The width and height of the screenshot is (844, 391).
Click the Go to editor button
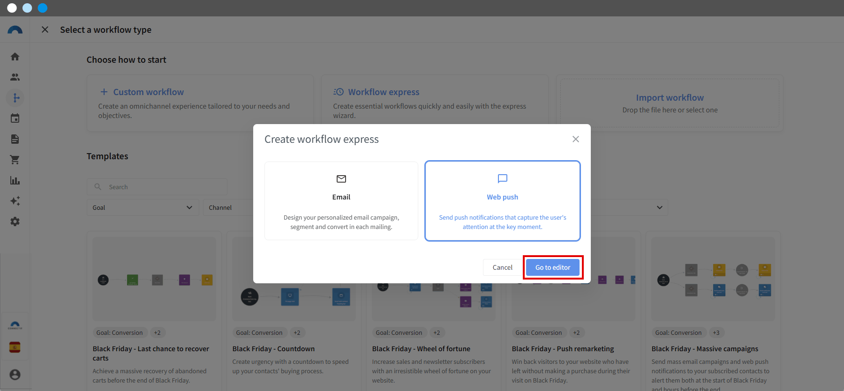click(x=553, y=267)
